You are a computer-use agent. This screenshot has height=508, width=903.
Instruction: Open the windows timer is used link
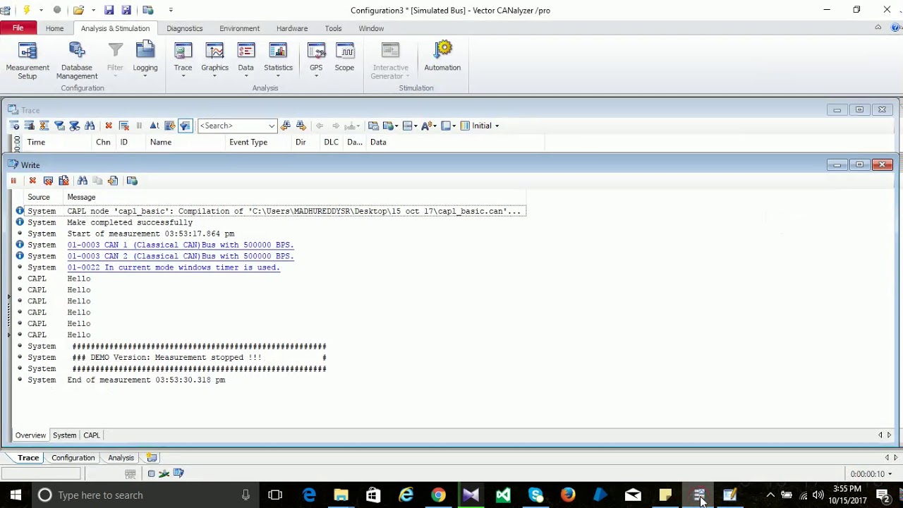pos(174,267)
